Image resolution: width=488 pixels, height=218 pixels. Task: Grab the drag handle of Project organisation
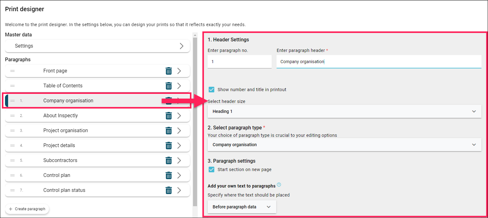click(12, 131)
